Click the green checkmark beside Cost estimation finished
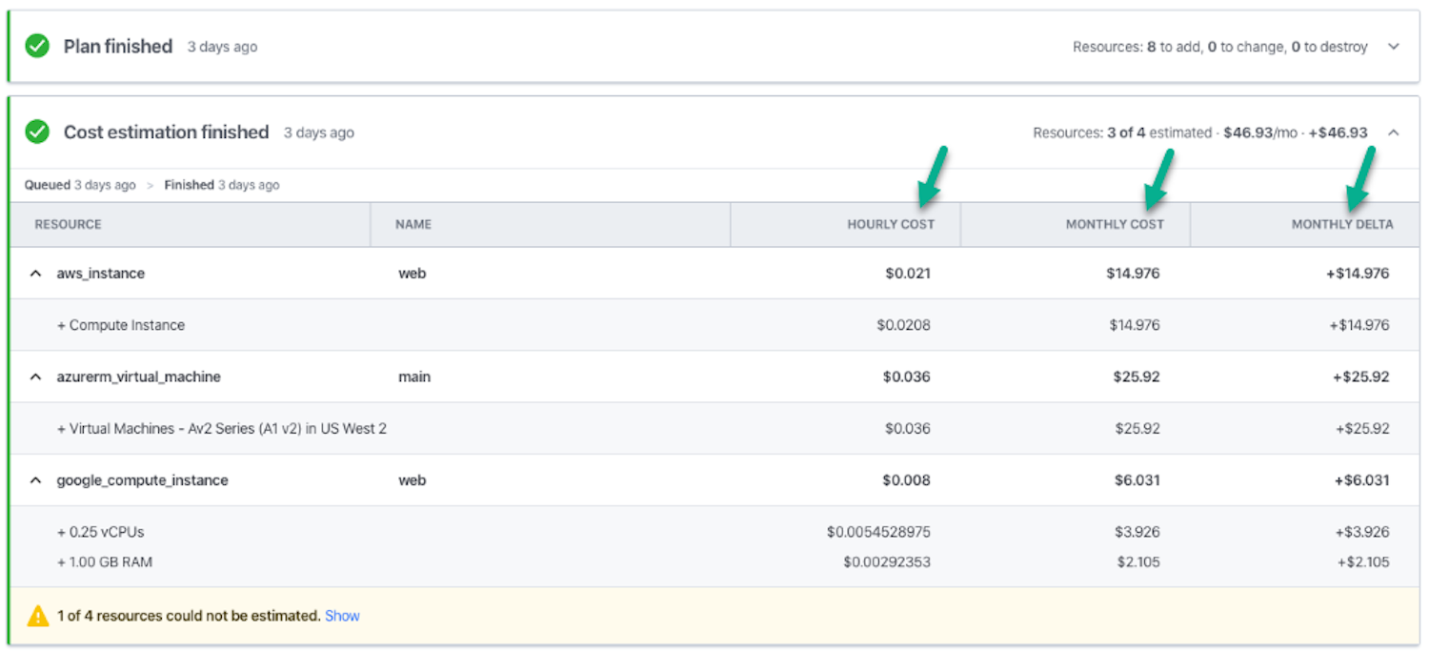This screenshot has width=1429, height=652. [36, 132]
